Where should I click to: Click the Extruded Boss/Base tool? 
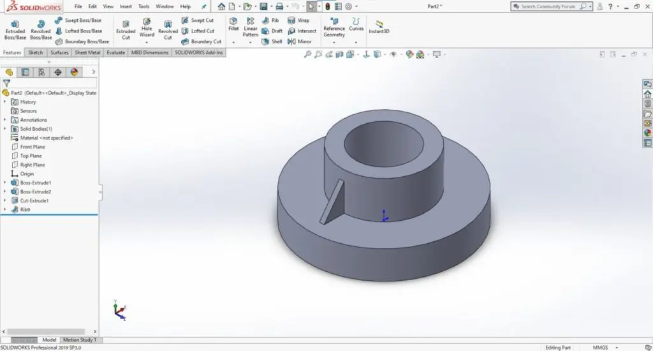pyautogui.click(x=15, y=29)
